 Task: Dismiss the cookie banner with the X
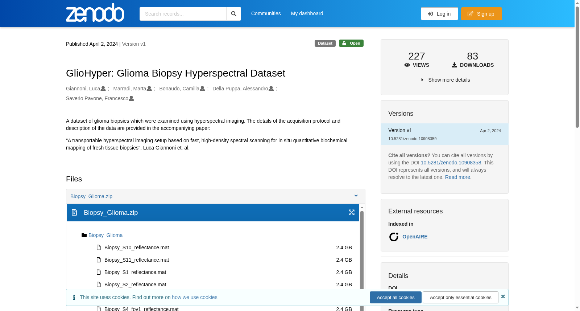pyautogui.click(x=503, y=296)
